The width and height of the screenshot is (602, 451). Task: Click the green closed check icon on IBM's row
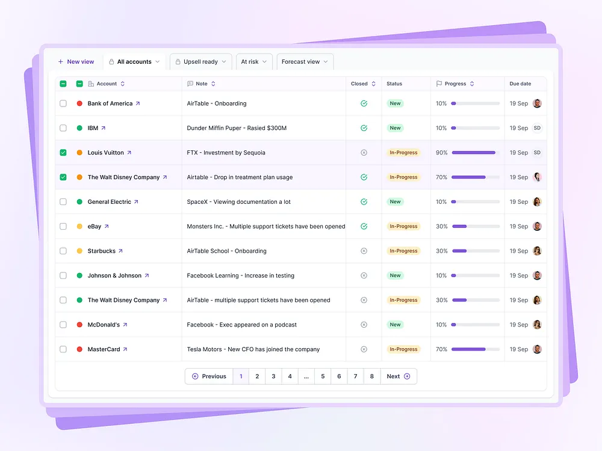click(x=364, y=127)
